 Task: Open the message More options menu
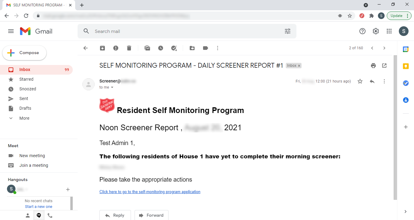[384, 81]
